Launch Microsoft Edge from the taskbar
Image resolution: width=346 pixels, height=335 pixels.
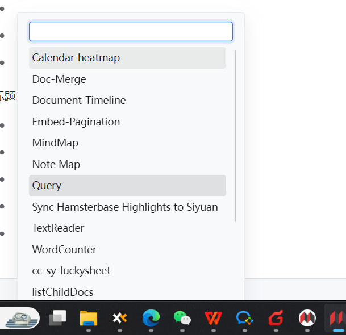pyautogui.click(x=151, y=318)
